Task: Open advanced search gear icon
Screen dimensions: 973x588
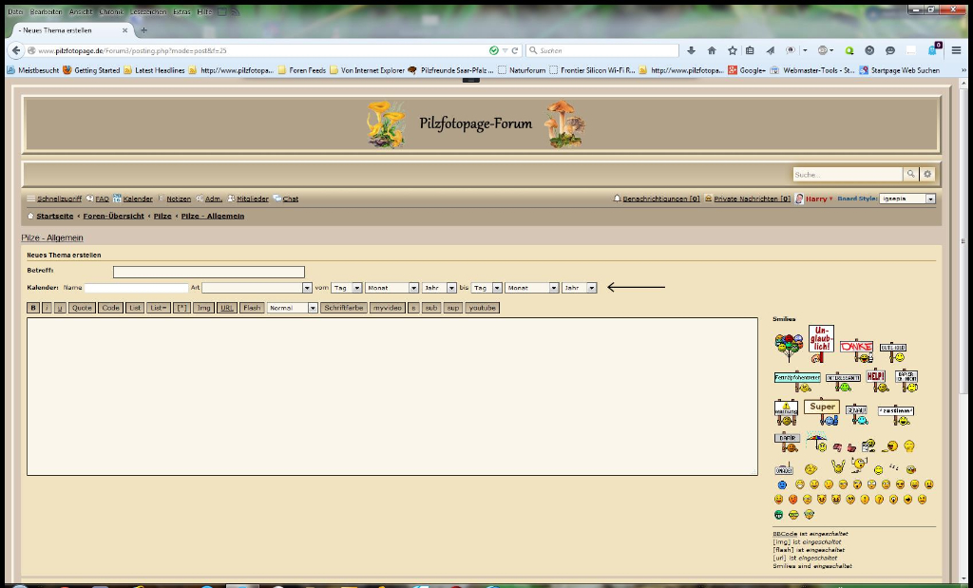Action: tap(927, 175)
